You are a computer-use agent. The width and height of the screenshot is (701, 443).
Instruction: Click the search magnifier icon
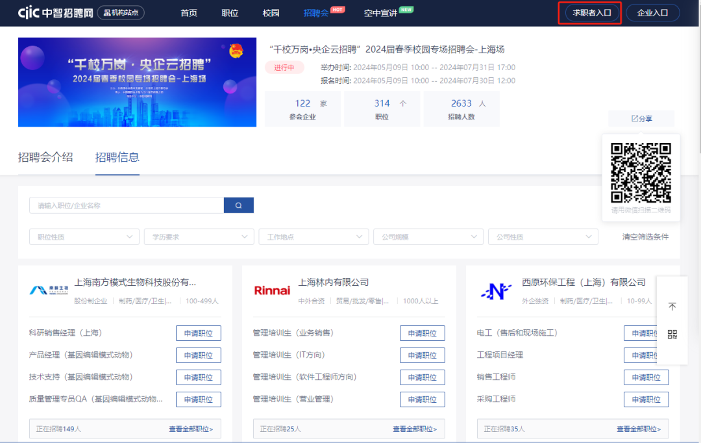click(238, 205)
